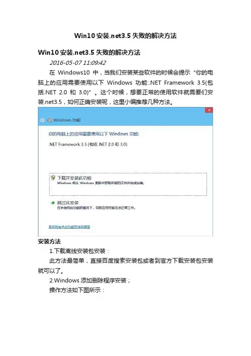Click the back arrow in Windows 功能 dialog
The image size is (251, 356).
click(x=42, y=120)
